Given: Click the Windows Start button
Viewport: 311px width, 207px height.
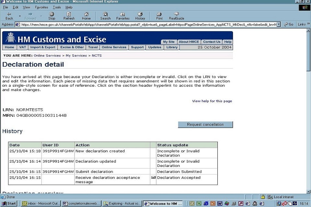Looking at the screenshot, I should click(x=9, y=203).
